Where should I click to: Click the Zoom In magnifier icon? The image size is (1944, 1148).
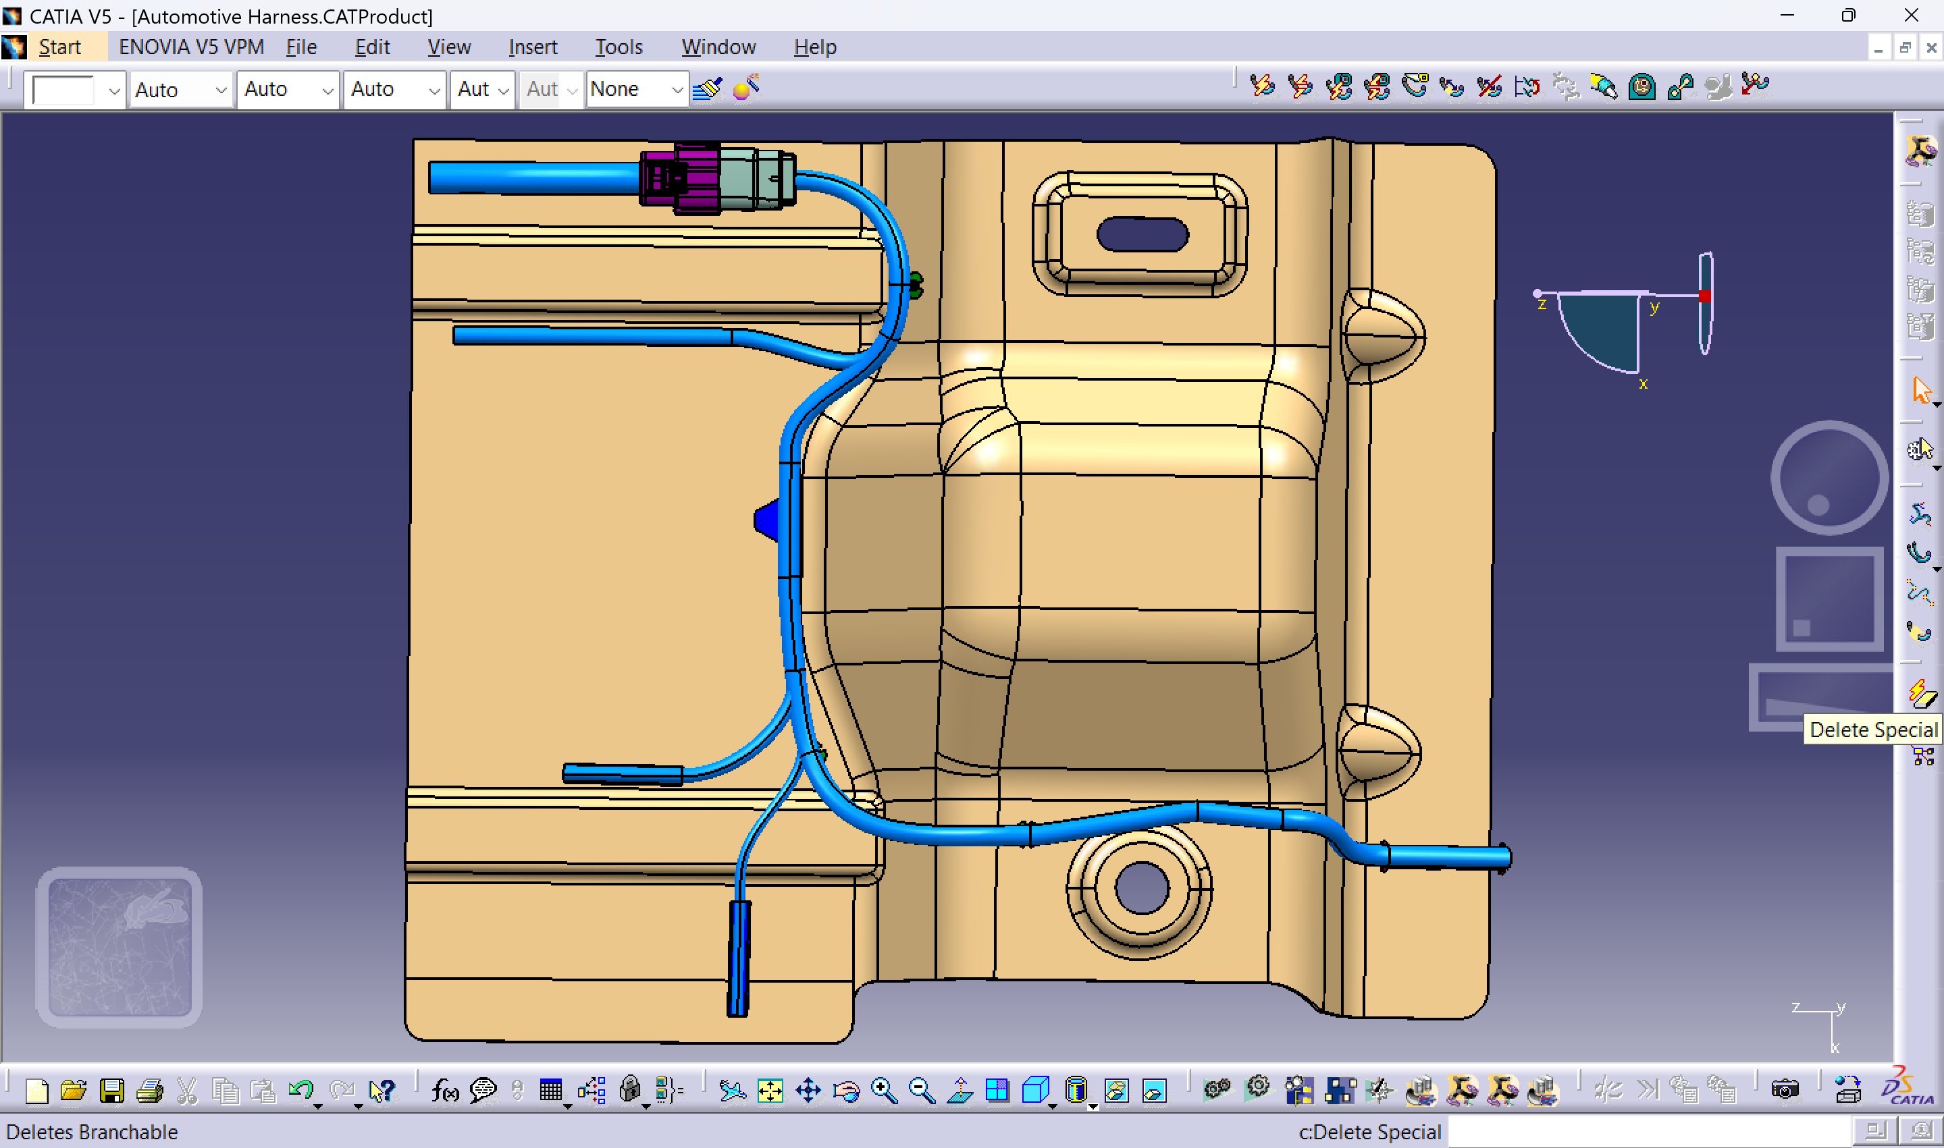tap(883, 1091)
